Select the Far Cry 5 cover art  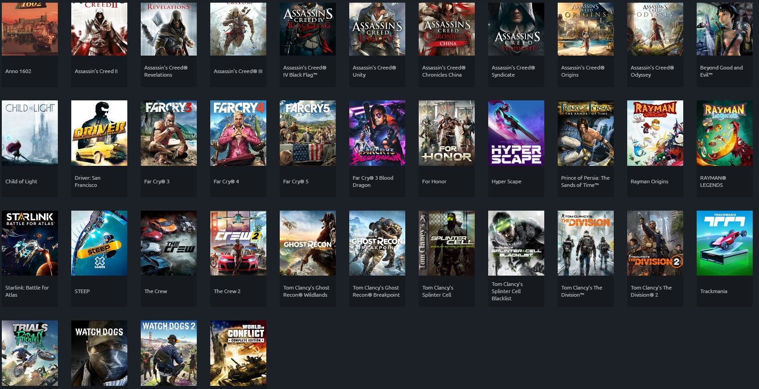click(x=308, y=133)
